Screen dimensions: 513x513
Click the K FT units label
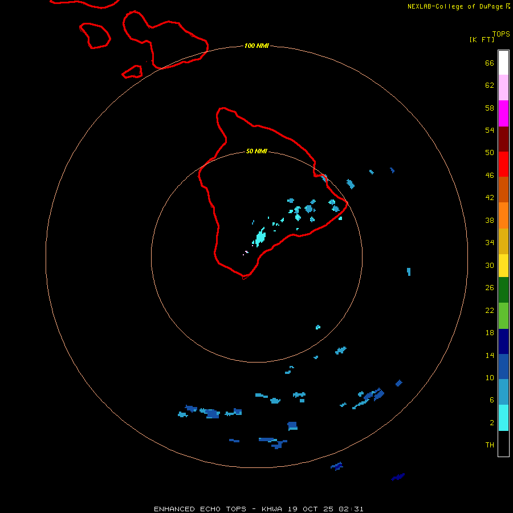pos(482,39)
